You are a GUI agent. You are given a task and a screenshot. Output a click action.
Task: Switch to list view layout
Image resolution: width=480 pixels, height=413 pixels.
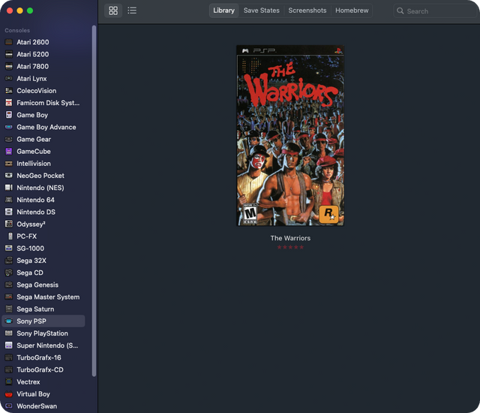point(132,11)
